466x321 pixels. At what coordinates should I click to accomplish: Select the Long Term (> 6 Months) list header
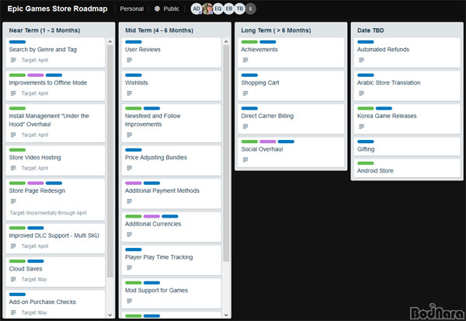(276, 30)
